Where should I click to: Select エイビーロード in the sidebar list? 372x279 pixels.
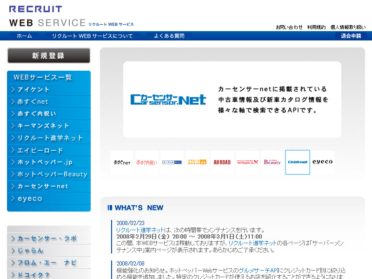(49, 150)
